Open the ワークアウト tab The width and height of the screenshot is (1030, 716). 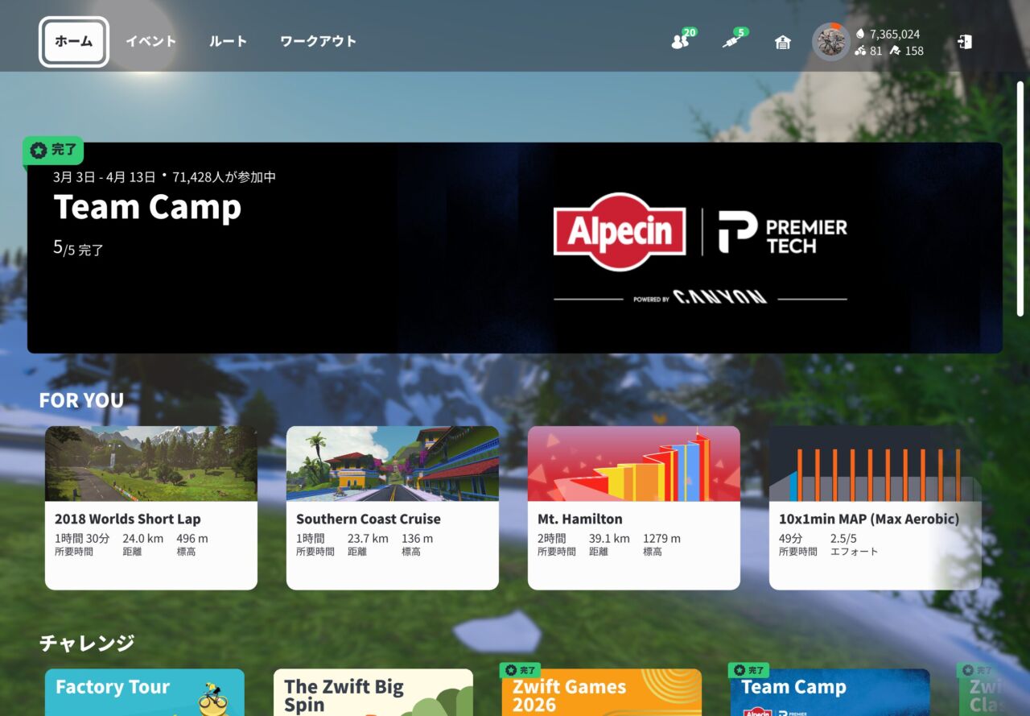coord(318,42)
